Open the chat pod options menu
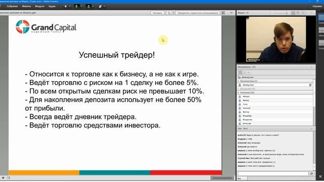Image resolution: width=324 pixels, height=182 pixels. pyautogui.click(x=312, y=128)
